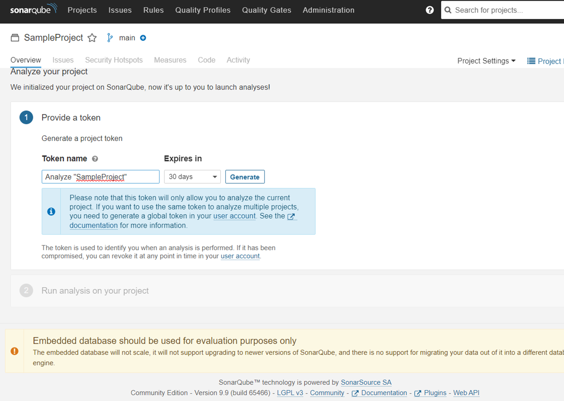564x401 pixels.
Task: Open the 30 days expiration dropdown
Action: pyautogui.click(x=192, y=177)
